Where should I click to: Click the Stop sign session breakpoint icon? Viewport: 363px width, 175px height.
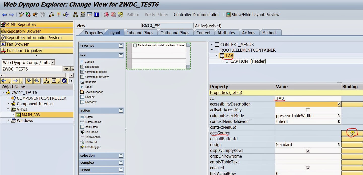[x=113, y=15]
